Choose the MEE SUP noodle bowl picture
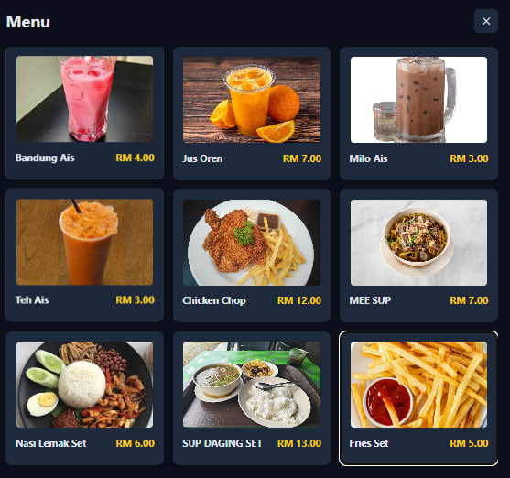 click(419, 243)
